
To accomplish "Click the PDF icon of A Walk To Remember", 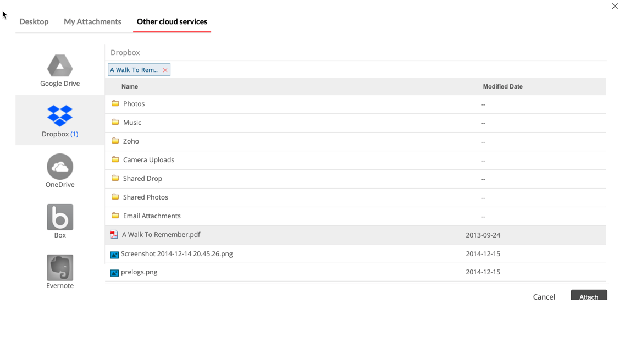I will (114, 235).
